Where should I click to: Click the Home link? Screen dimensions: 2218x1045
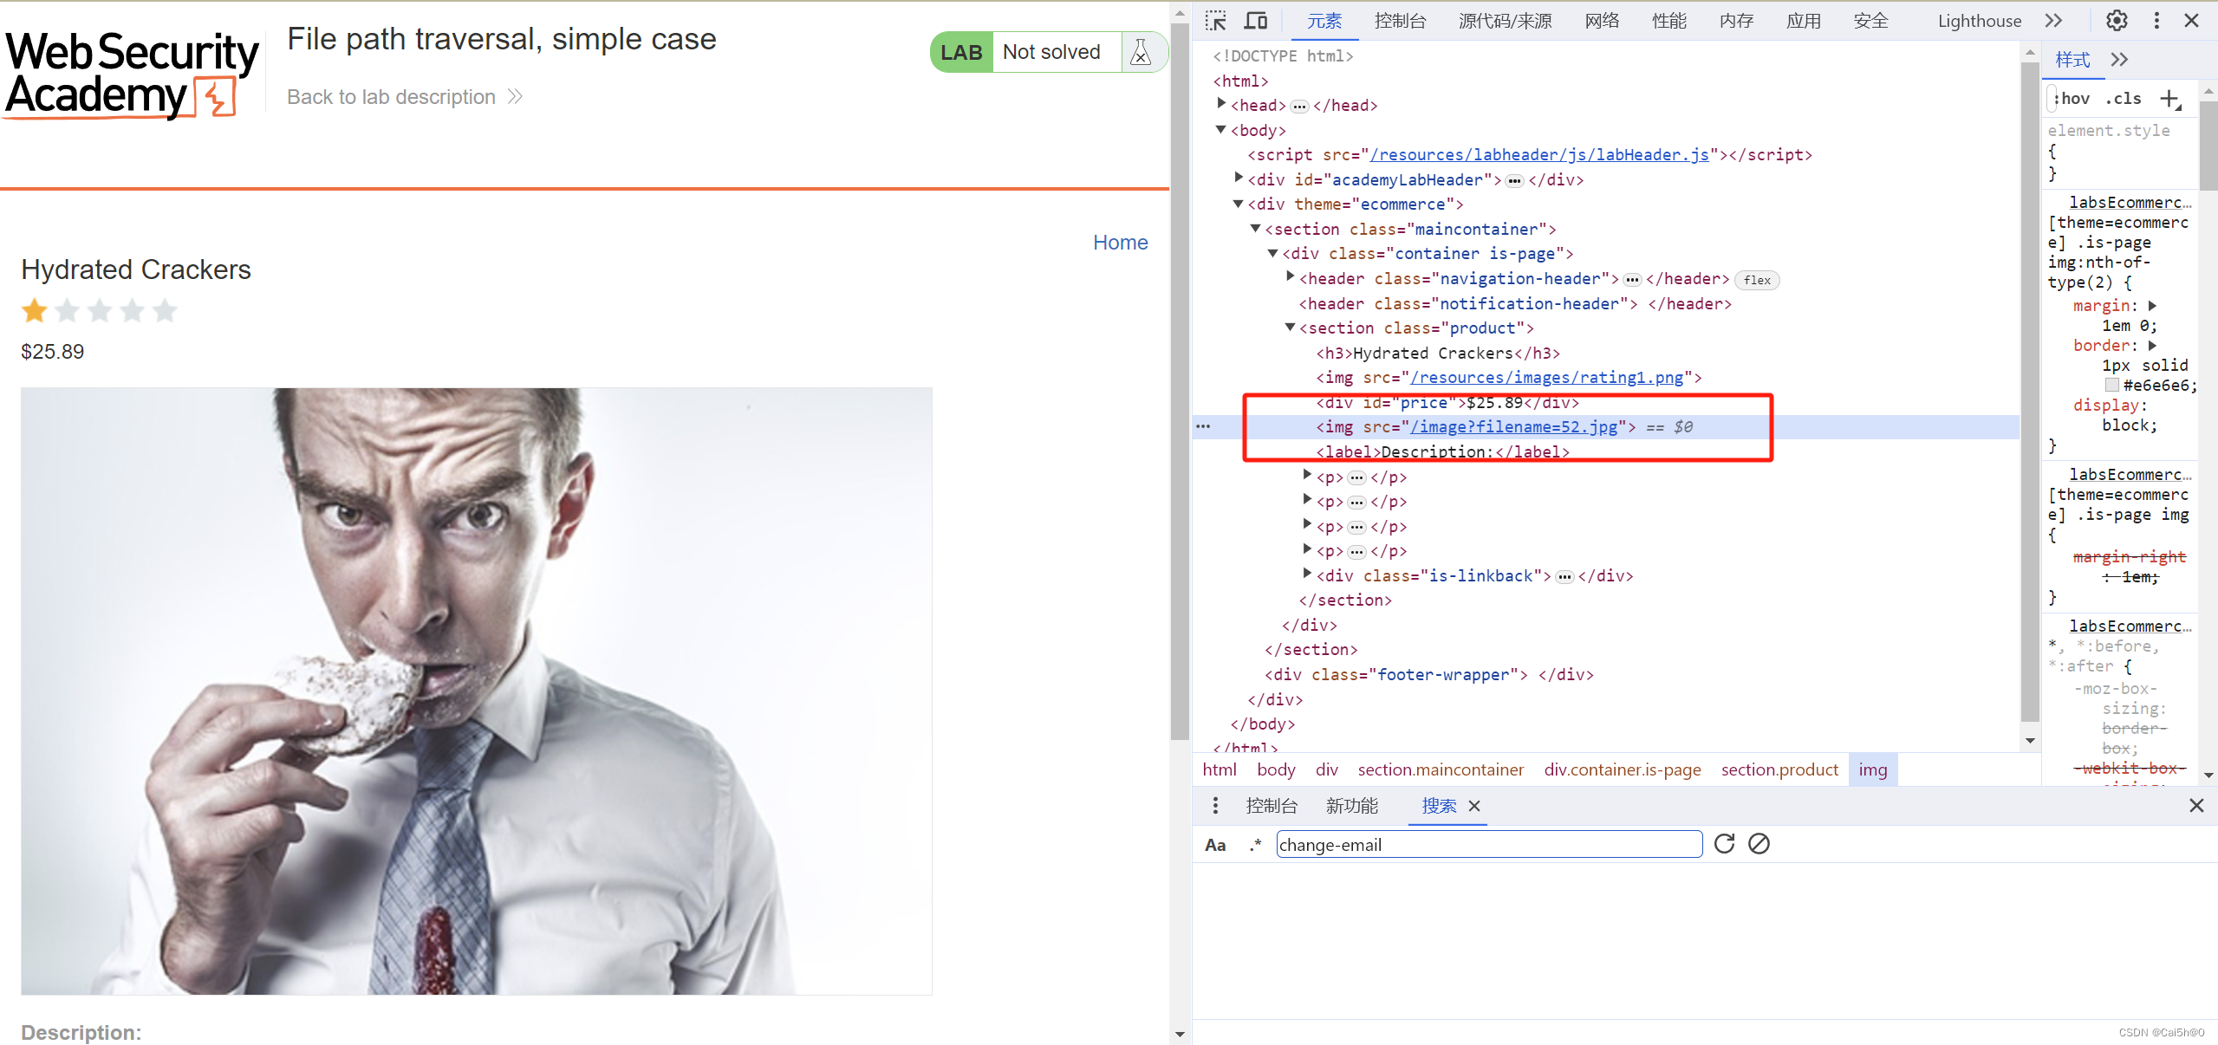click(1120, 243)
